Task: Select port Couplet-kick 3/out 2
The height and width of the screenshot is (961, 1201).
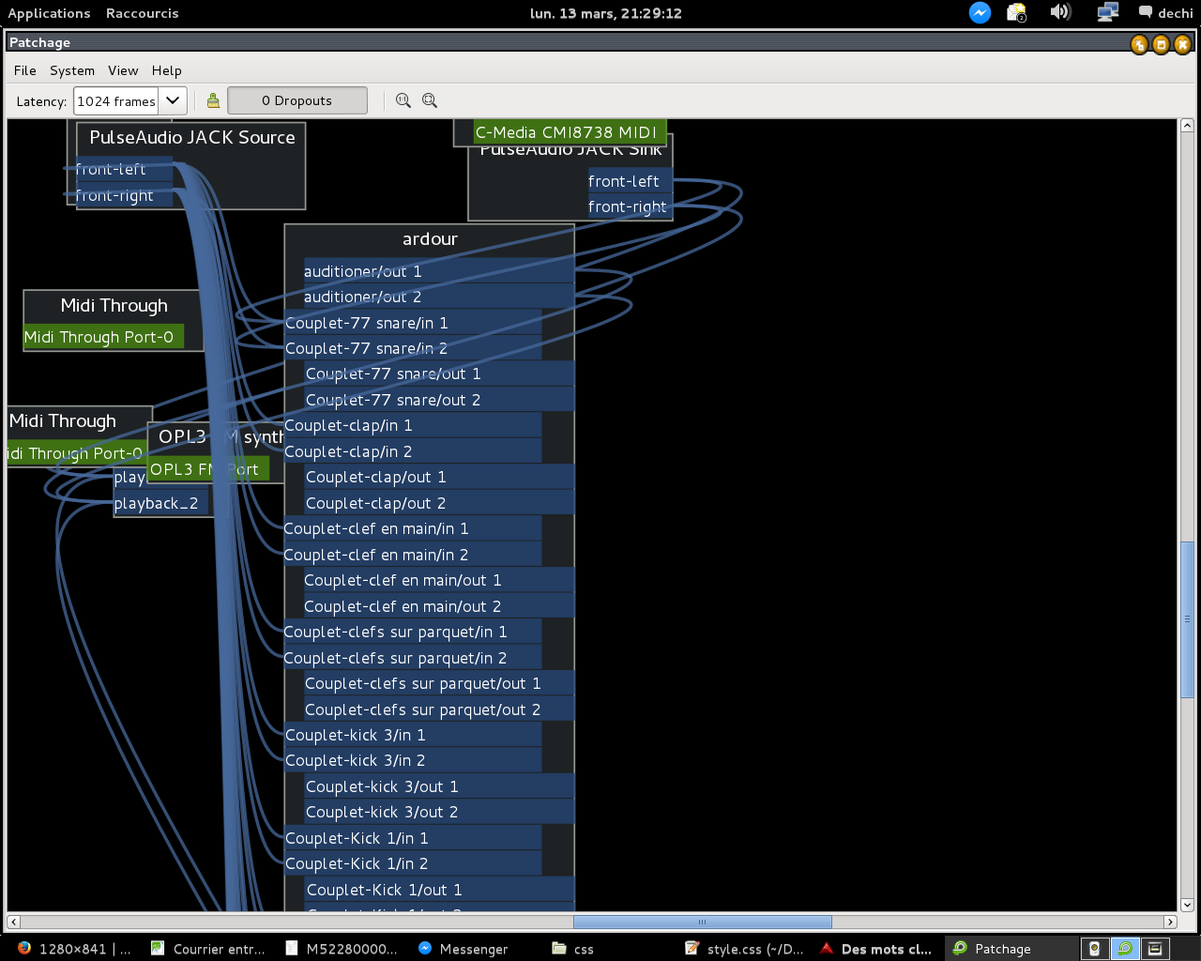Action: click(439, 812)
